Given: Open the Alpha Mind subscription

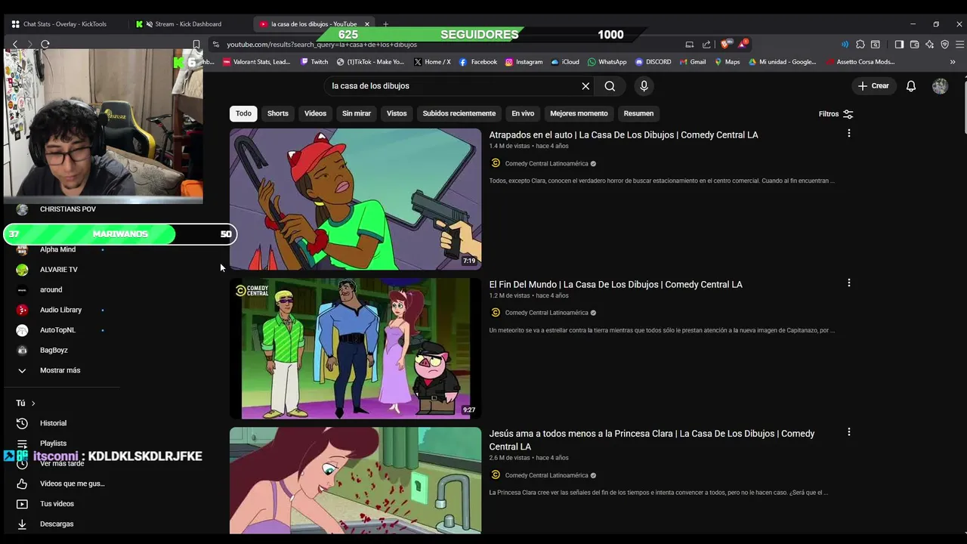Looking at the screenshot, I should [57, 249].
